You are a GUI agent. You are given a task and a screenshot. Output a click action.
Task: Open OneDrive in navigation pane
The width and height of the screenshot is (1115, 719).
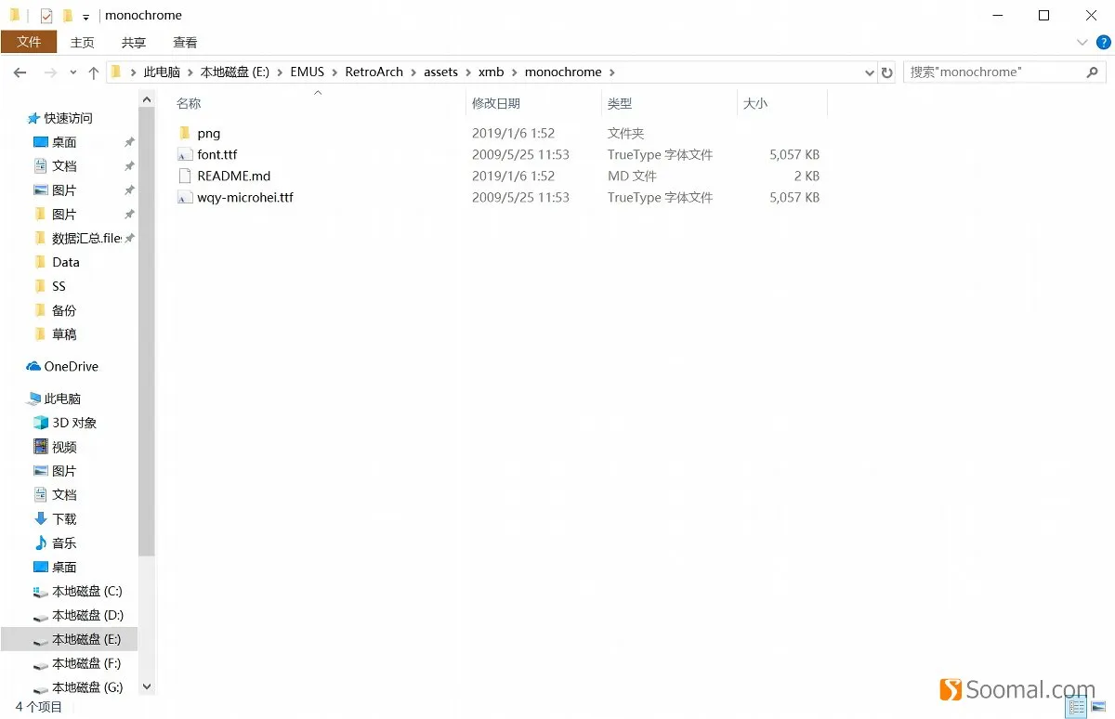[62, 366]
